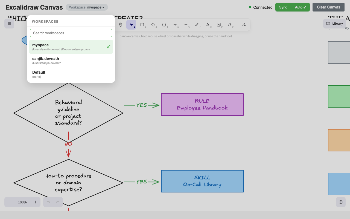Open the help menu via question mark

click(x=340, y=202)
